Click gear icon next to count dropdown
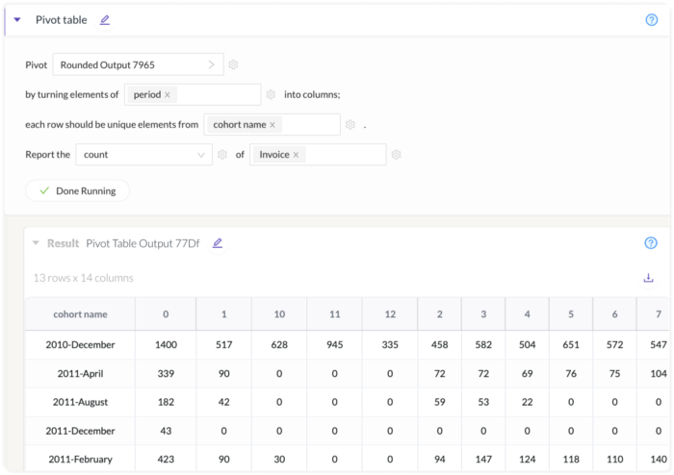674x475 pixels. [x=221, y=155]
